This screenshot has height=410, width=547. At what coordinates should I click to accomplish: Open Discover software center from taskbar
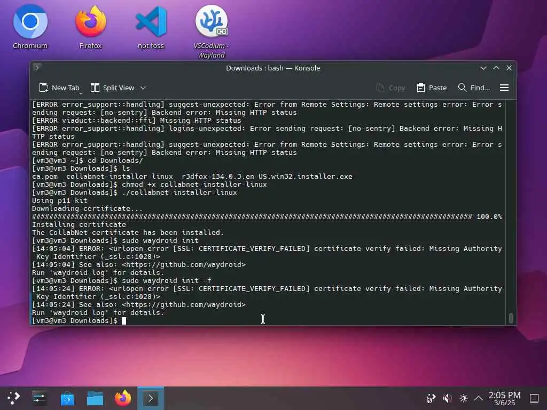[67, 398]
